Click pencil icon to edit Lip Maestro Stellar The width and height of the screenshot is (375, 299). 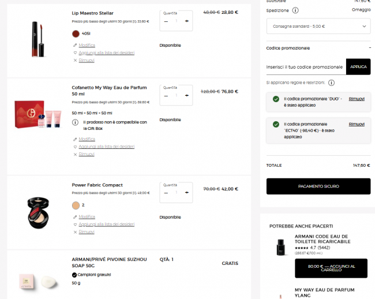tap(75, 45)
